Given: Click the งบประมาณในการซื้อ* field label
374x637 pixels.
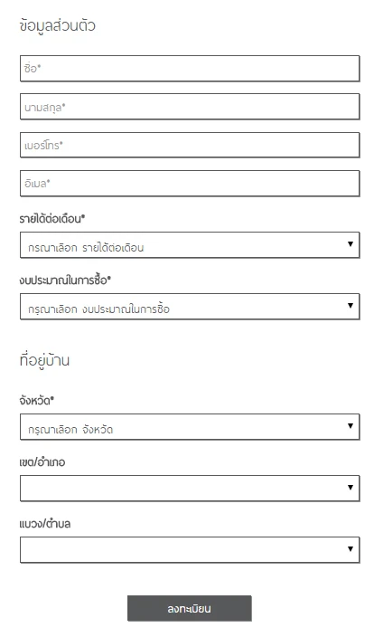Looking at the screenshot, I should (x=65, y=280).
